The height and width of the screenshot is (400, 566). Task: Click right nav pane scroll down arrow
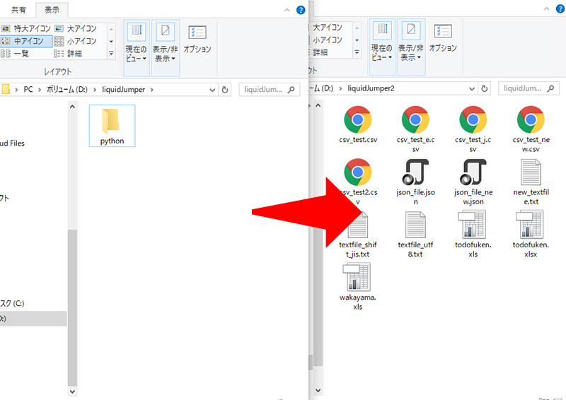click(x=318, y=390)
